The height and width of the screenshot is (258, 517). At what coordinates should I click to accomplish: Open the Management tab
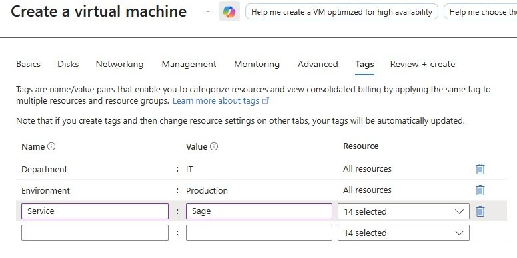(x=189, y=64)
